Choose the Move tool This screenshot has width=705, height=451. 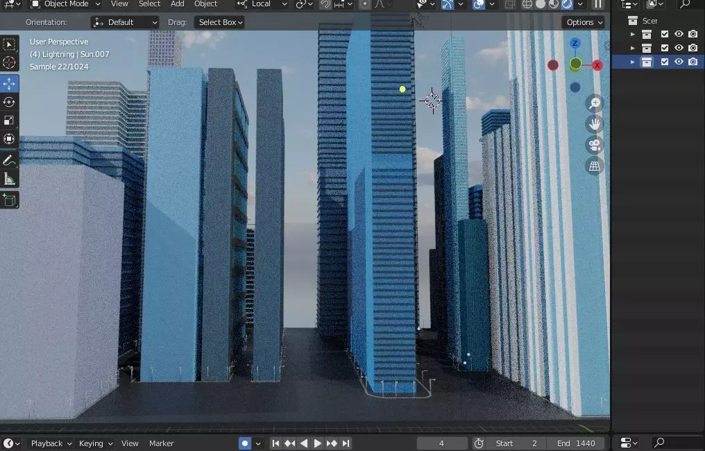(9, 84)
